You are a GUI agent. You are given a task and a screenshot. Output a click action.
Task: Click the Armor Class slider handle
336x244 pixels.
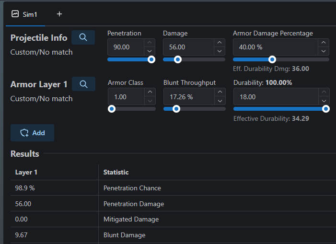click(x=112, y=109)
